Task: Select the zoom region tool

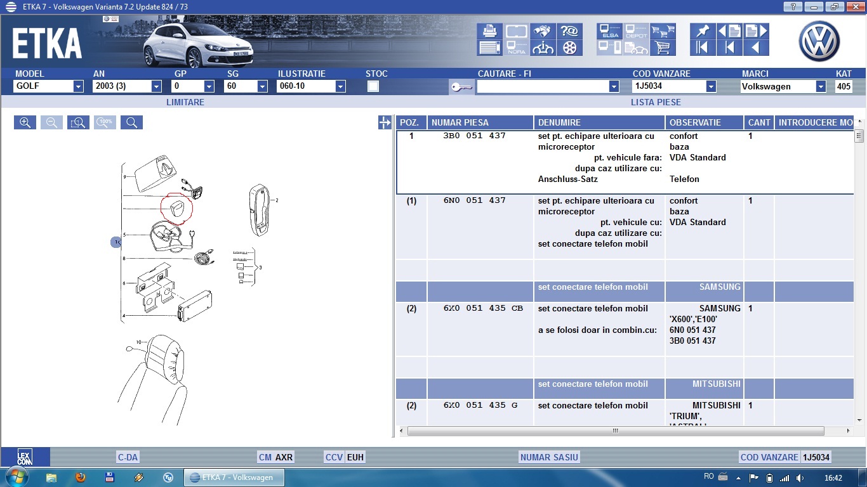Action: coord(78,122)
